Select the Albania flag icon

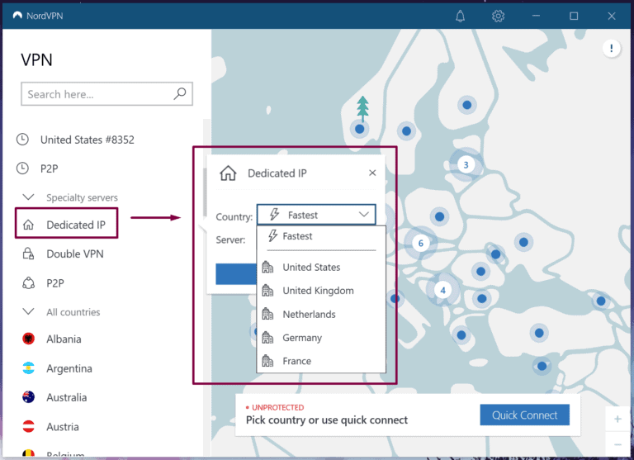[x=28, y=339]
